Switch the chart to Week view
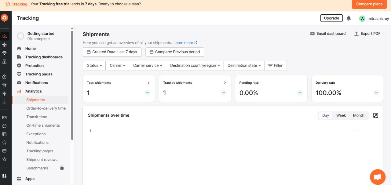 coord(341,115)
